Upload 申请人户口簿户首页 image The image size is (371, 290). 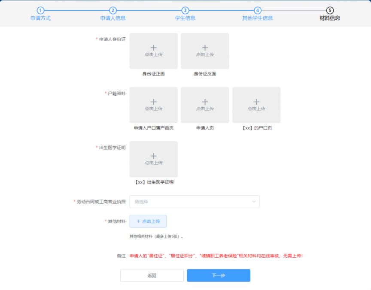point(154,105)
